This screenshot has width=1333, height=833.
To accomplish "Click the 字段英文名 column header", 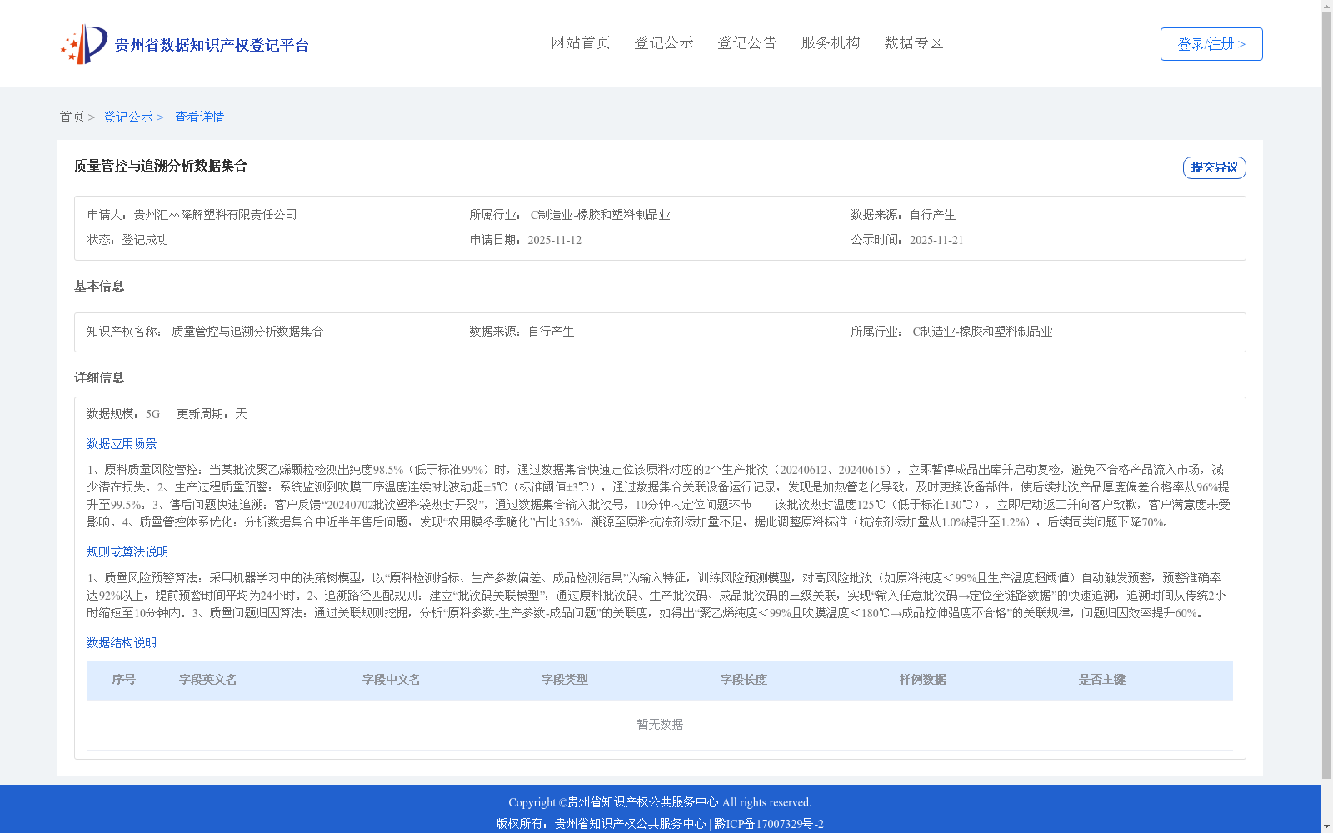I will tap(207, 680).
